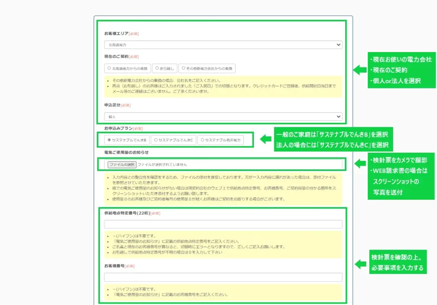
Task: Click the 現在のご契約 field label
Action: 116,57
